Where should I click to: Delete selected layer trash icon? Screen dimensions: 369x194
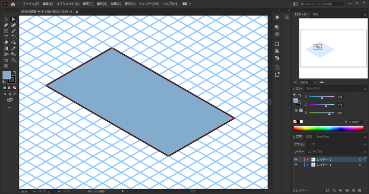pyautogui.click(x=359, y=190)
